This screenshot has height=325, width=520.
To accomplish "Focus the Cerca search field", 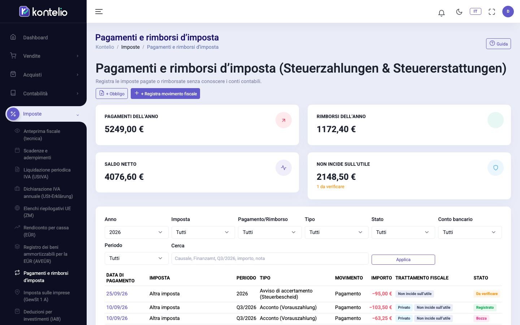I will [270, 259].
